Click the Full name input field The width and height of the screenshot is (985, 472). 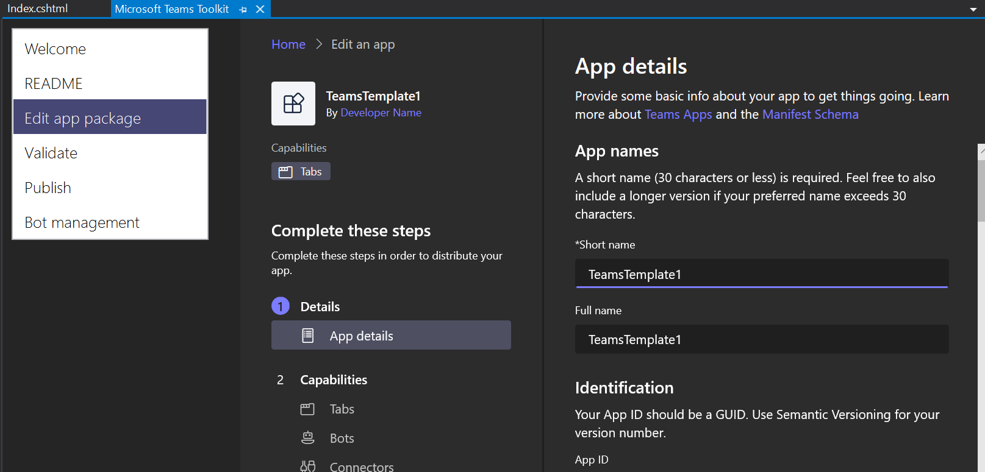point(762,339)
